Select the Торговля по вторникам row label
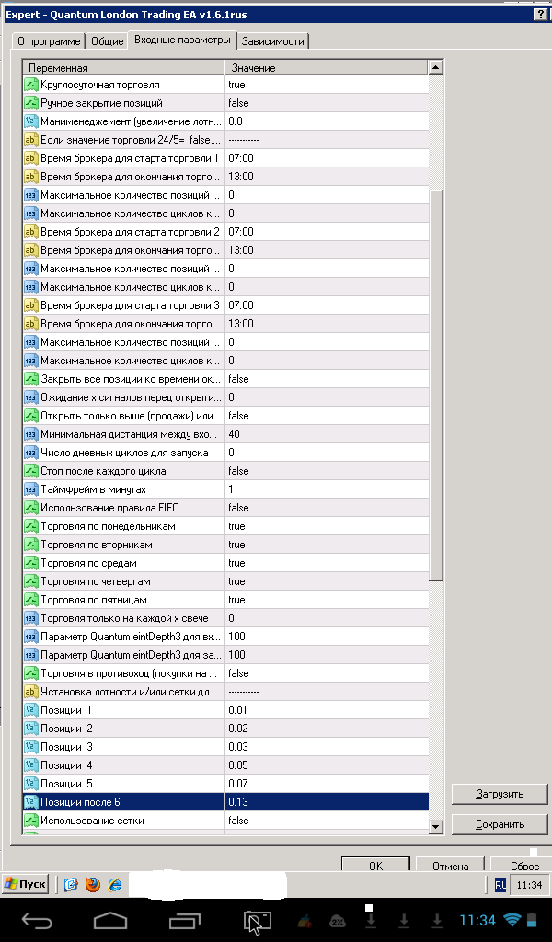 tap(96, 545)
